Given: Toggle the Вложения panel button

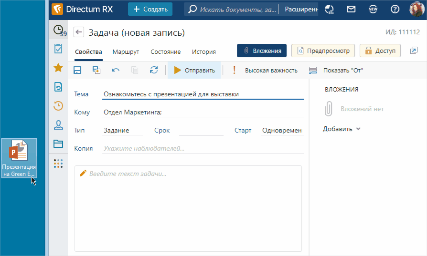Looking at the screenshot, I should click(262, 51).
